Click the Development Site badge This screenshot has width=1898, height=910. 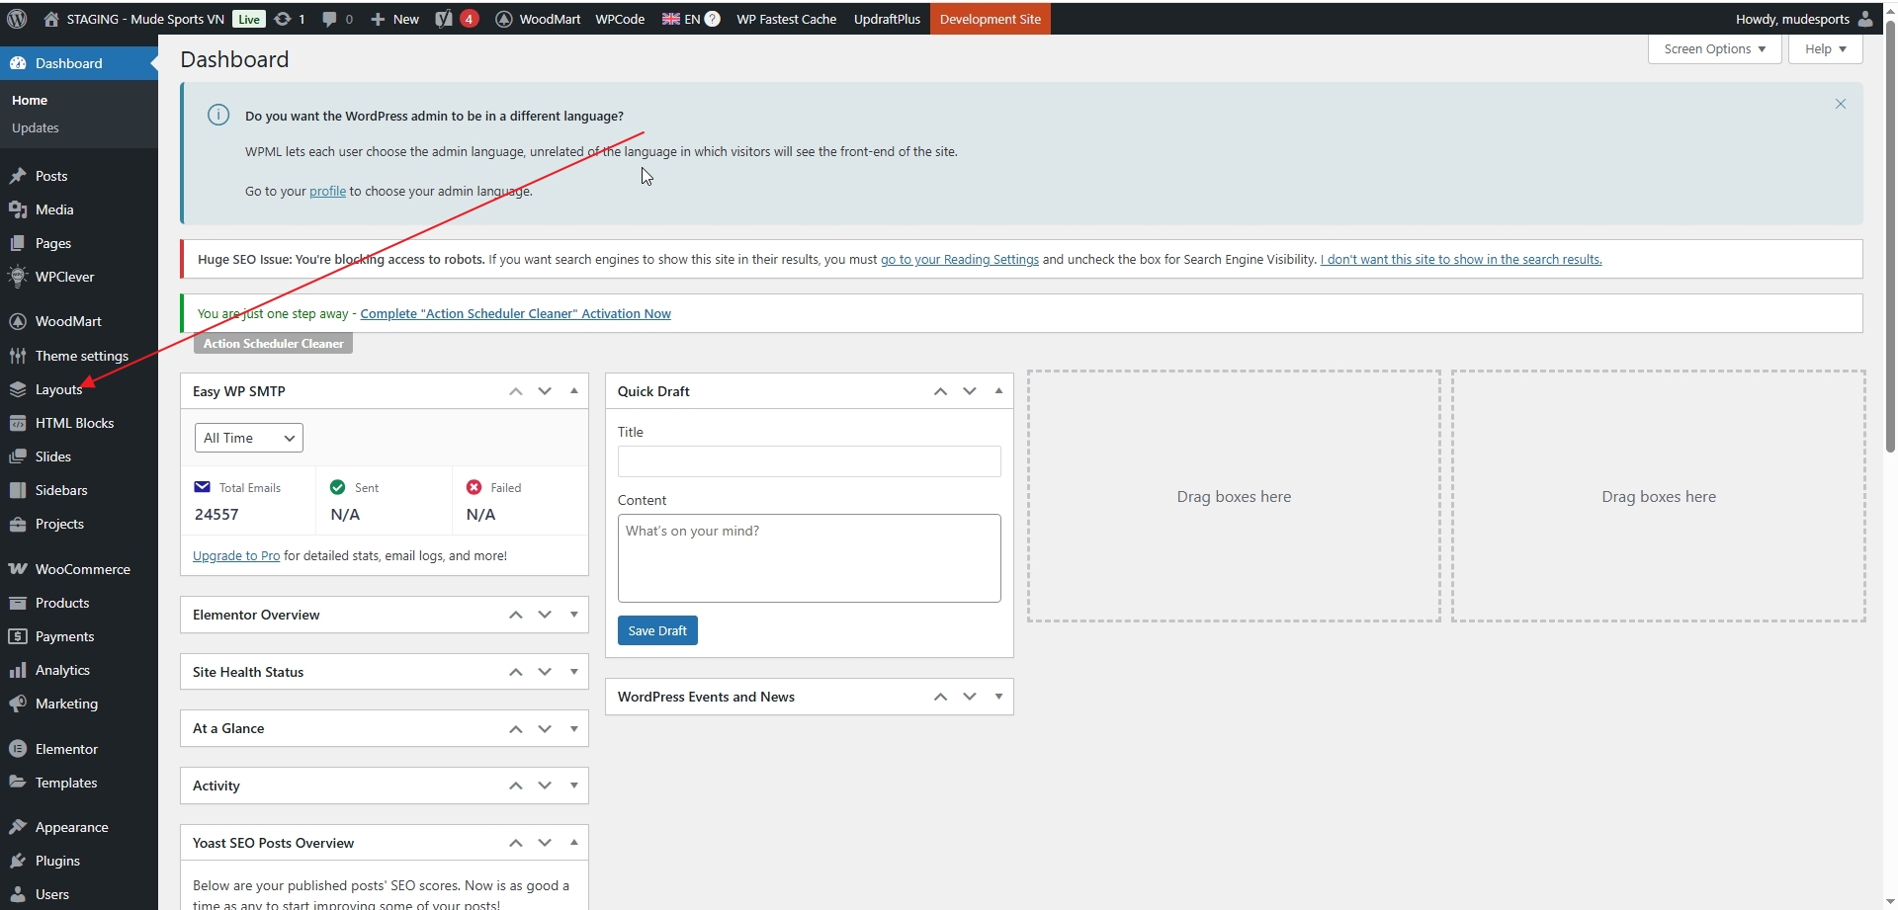click(x=990, y=19)
